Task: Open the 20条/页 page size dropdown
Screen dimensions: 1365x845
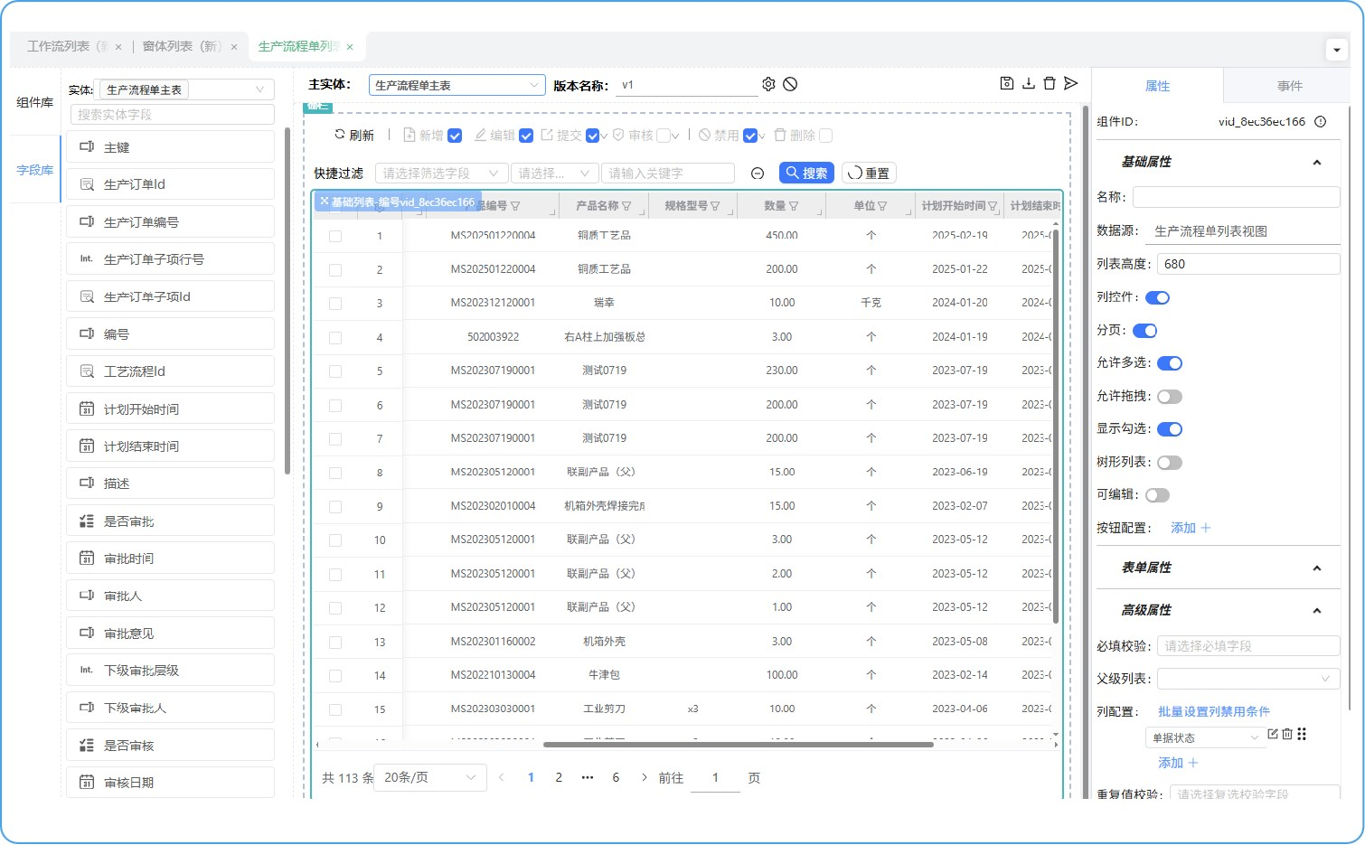Action: pos(430,777)
